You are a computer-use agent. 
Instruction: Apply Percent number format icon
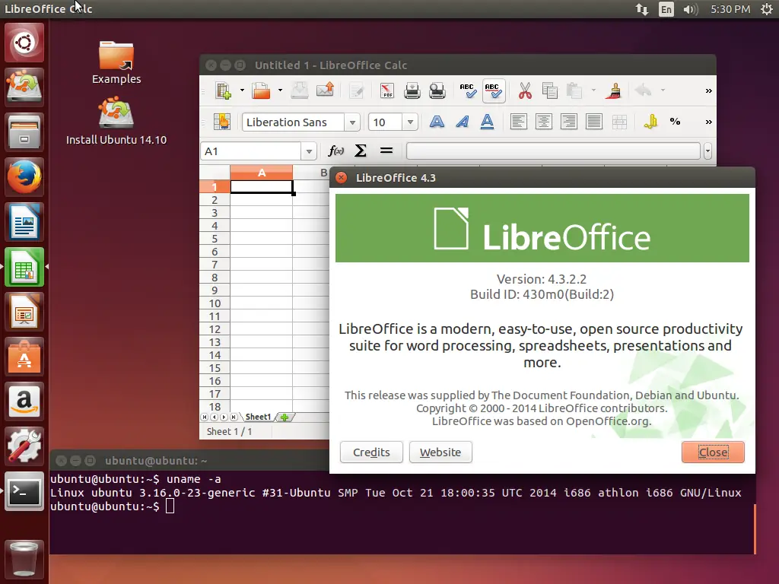pyautogui.click(x=675, y=122)
